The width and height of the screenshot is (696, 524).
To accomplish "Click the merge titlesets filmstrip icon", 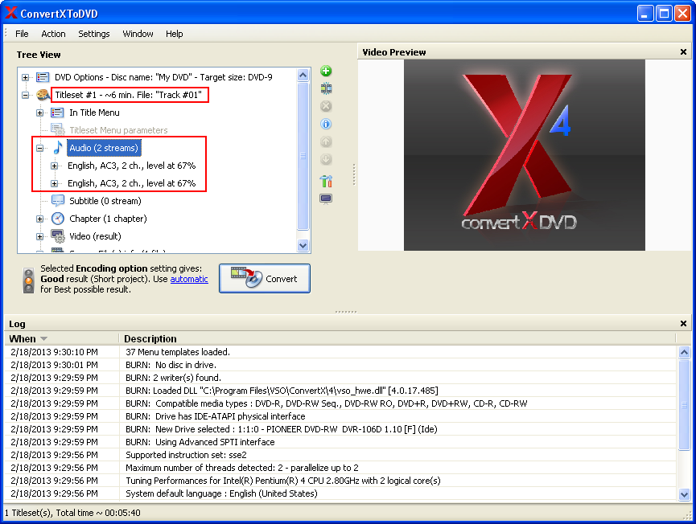I will [326, 88].
